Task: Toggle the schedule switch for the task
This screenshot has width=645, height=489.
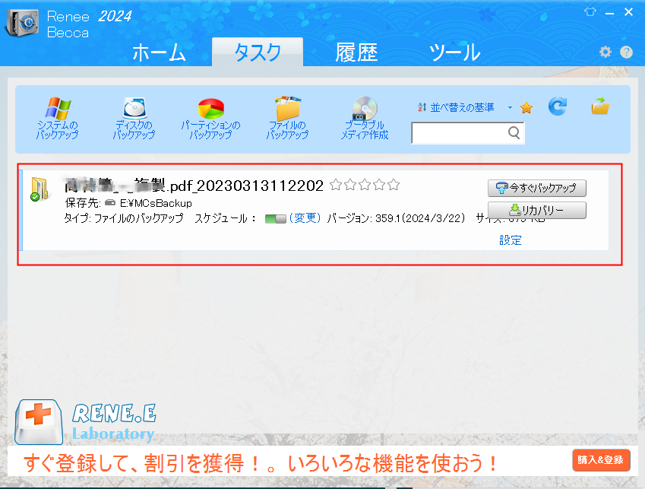Action: point(275,219)
